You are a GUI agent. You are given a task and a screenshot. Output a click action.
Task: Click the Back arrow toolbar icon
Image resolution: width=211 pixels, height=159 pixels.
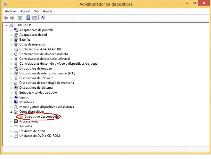point(6,18)
